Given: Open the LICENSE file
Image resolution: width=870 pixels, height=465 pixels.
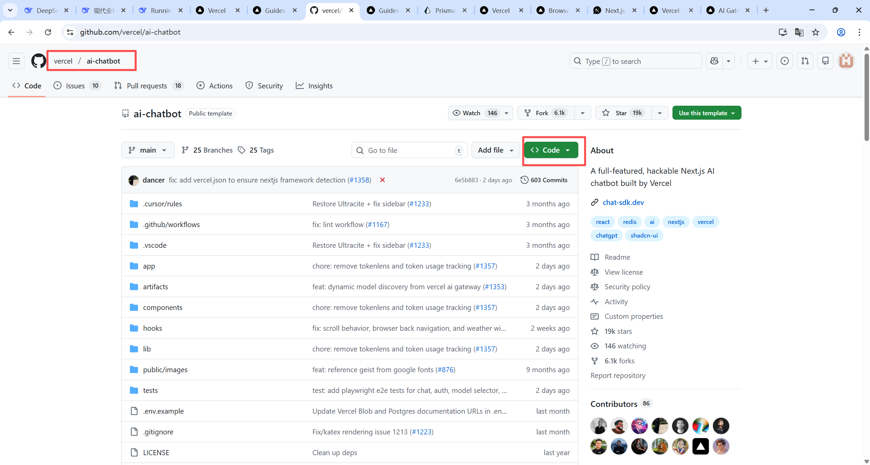Looking at the screenshot, I should (156, 452).
